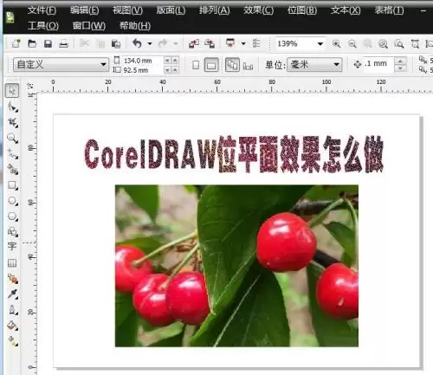Expand the redo history dropdown arrow
The width and height of the screenshot is (433, 375).
[x=176, y=44]
